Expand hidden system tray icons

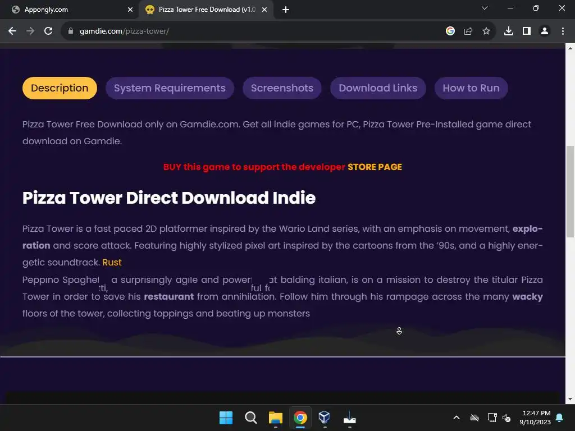click(x=457, y=418)
